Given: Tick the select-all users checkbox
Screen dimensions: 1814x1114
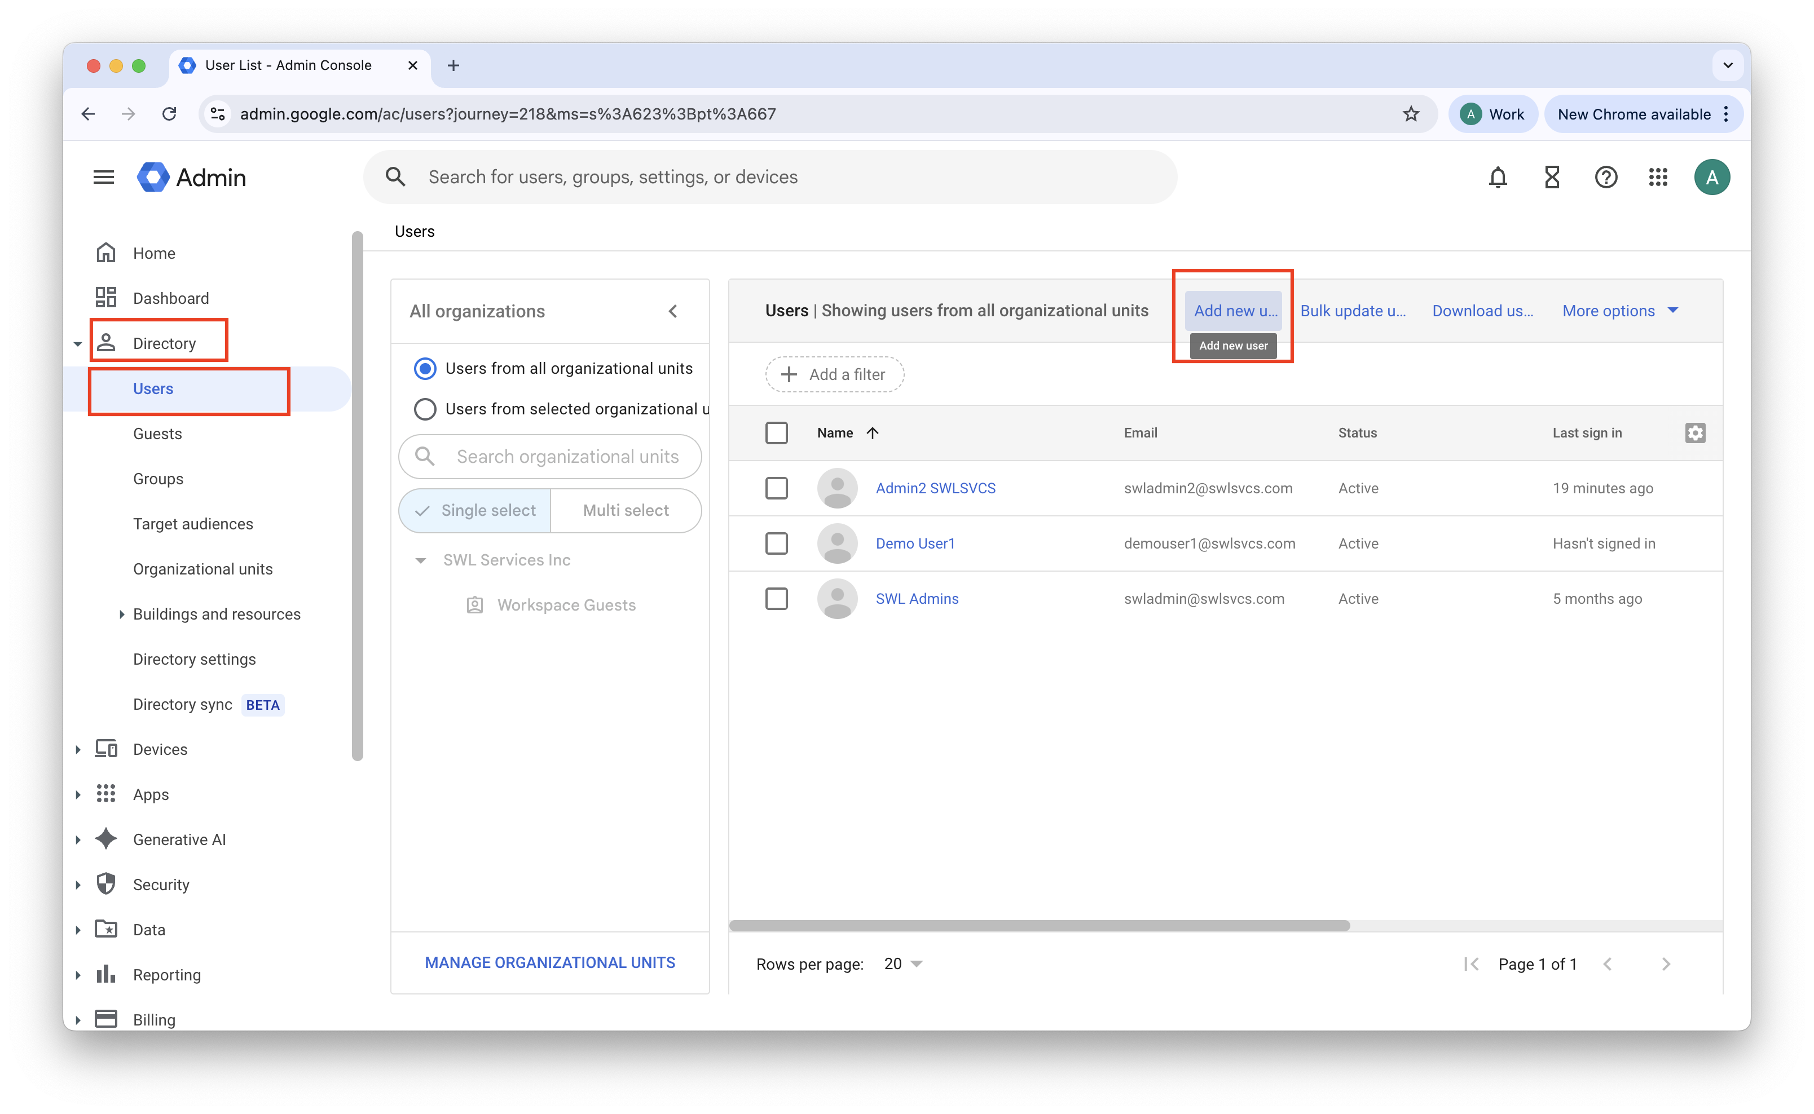Looking at the screenshot, I should [x=776, y=433].
